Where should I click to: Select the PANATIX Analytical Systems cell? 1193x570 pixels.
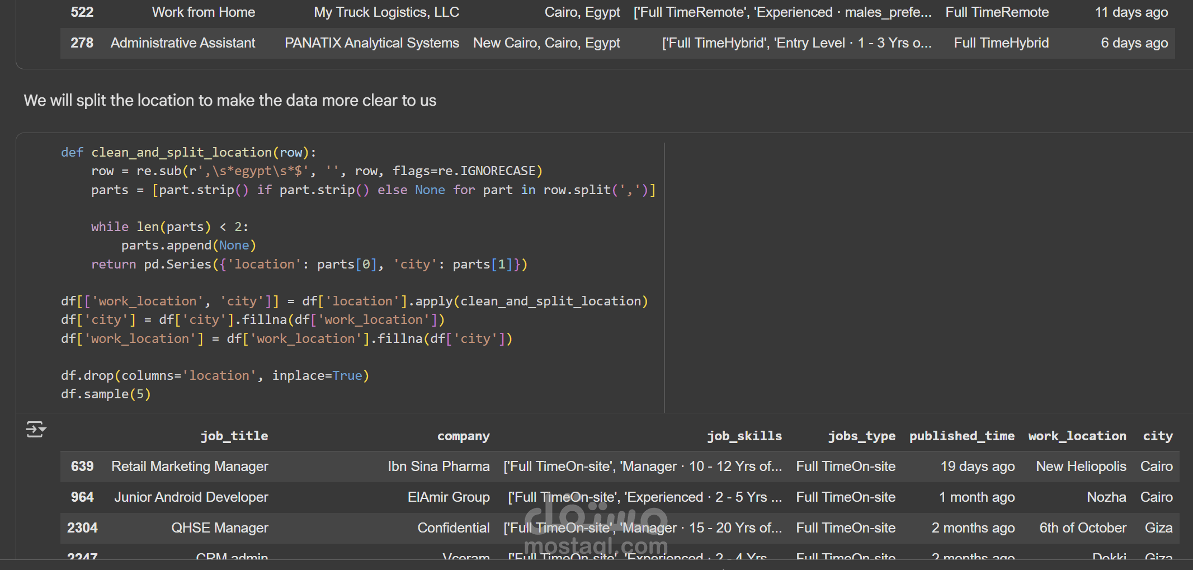click(x=371, y=43)
